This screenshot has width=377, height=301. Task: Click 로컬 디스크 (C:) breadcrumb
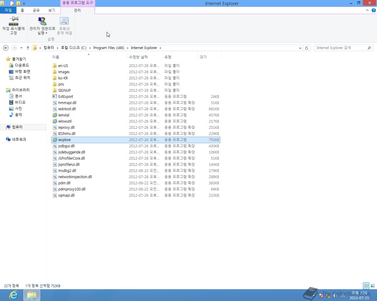[x=74, y=48]
